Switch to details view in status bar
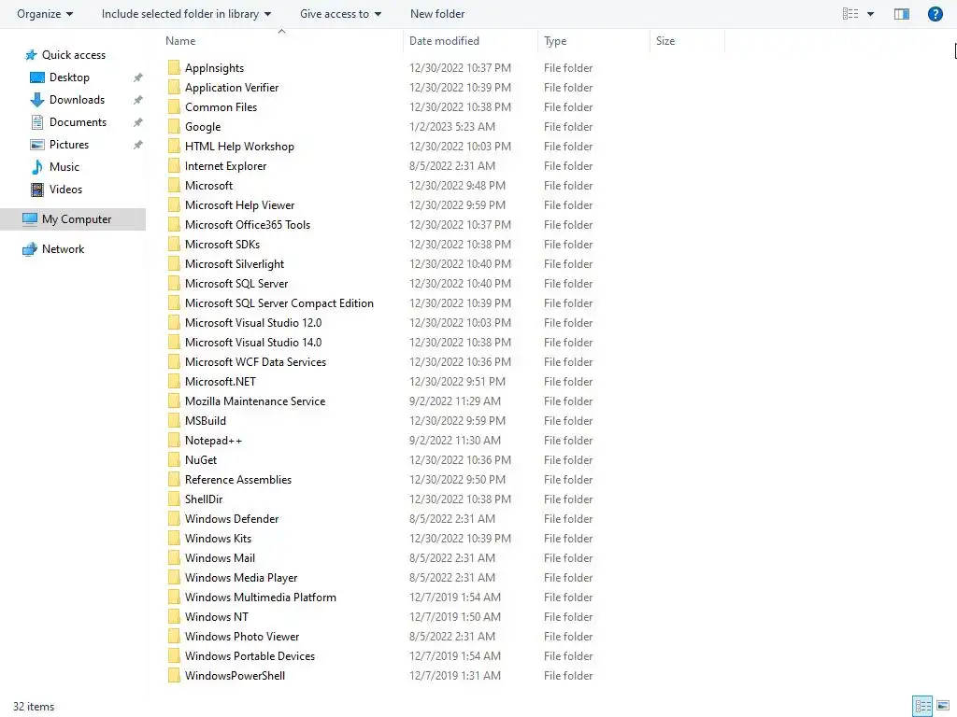Viewport: 957px width, 717px height. click(922, 706)
